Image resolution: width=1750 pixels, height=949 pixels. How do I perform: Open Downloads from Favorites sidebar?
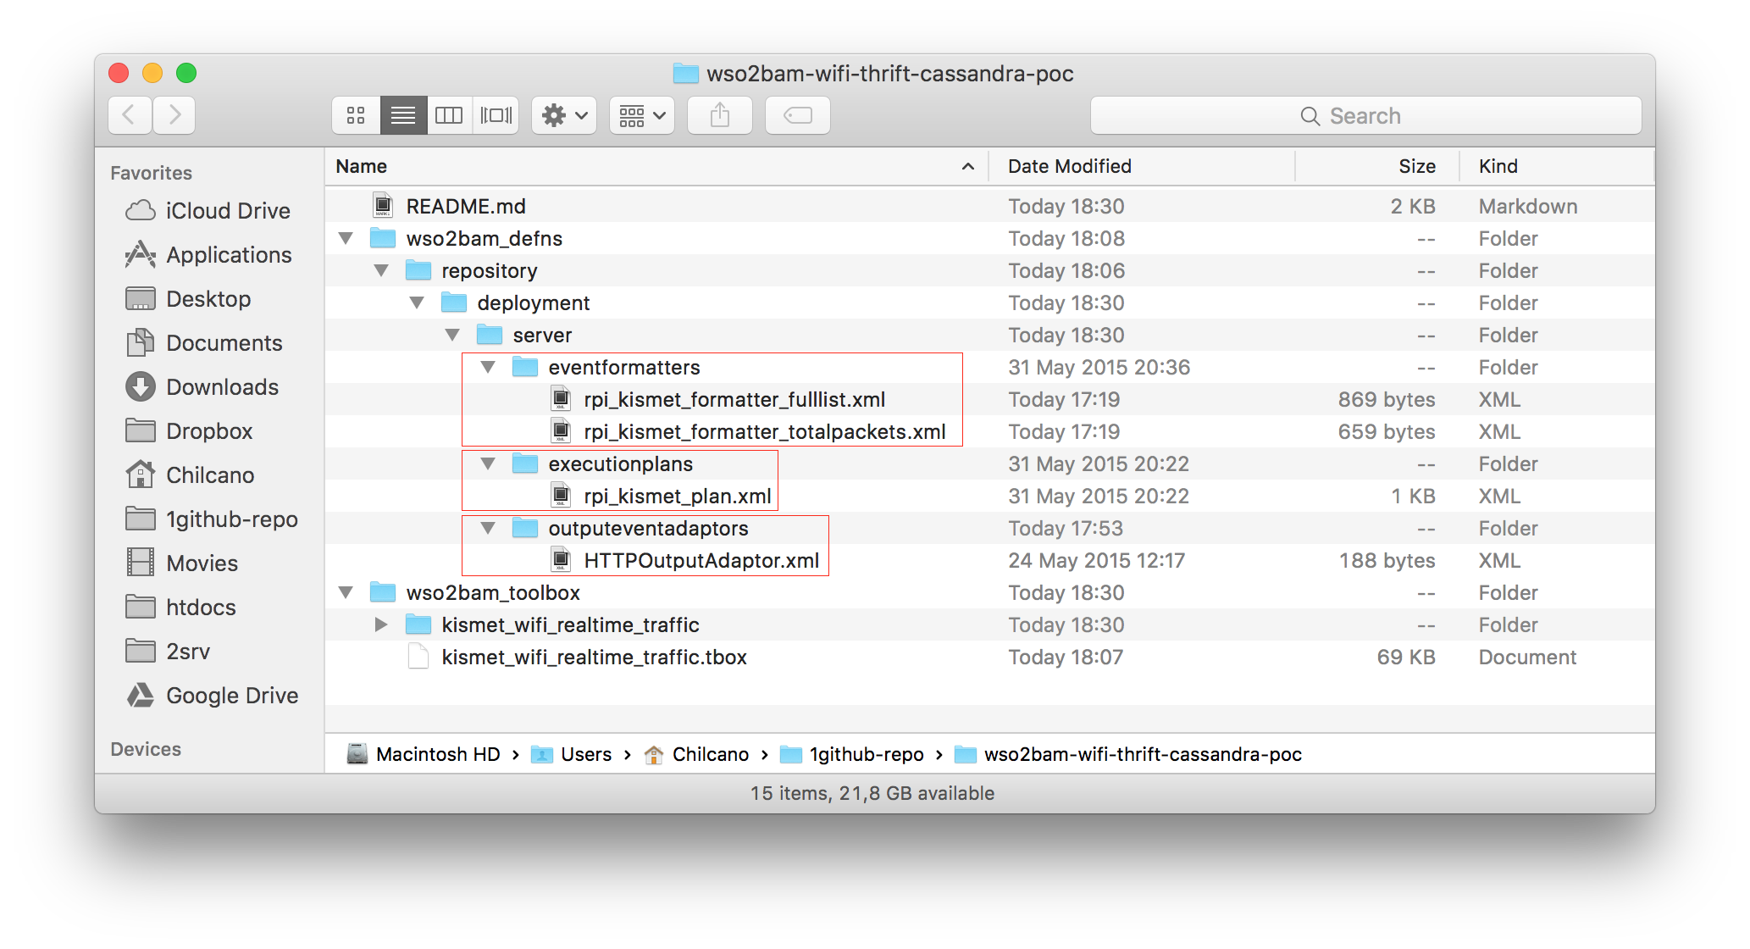pyautogui.click(x=222, y=386)
